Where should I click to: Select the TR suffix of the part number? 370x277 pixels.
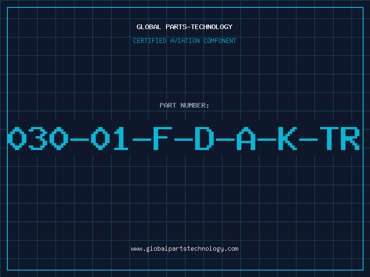point(340,138)
